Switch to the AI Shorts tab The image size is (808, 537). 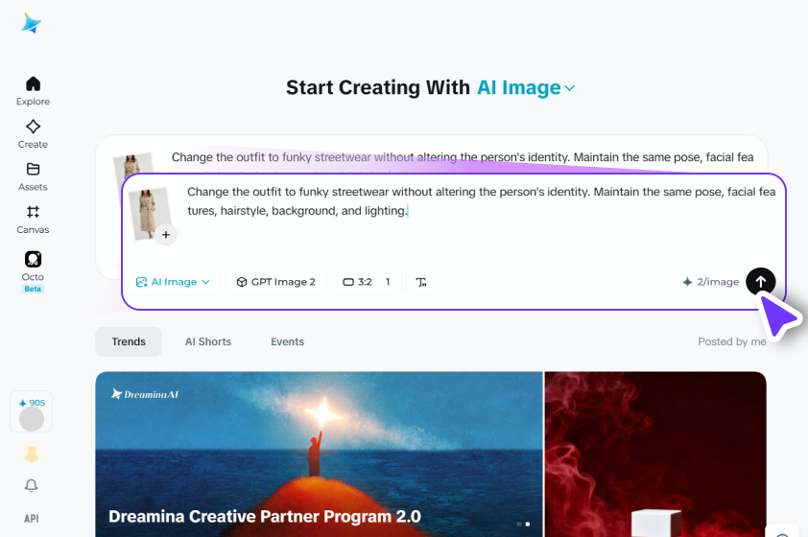pyautogui.click(x=208, y=342)
